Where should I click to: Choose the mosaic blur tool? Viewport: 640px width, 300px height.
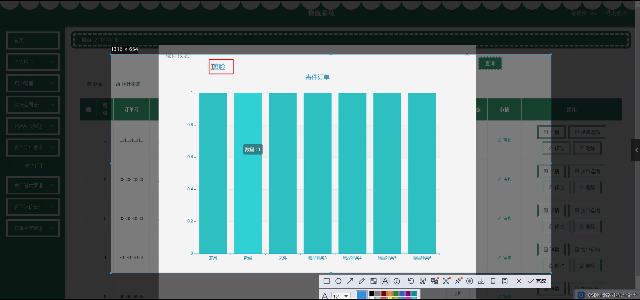pyautogui.click(x=373, y=281)
